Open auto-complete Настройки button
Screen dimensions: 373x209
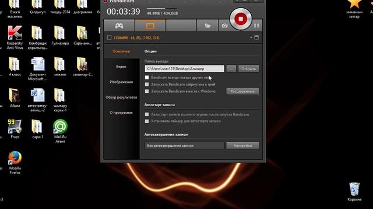click(242, 146)
